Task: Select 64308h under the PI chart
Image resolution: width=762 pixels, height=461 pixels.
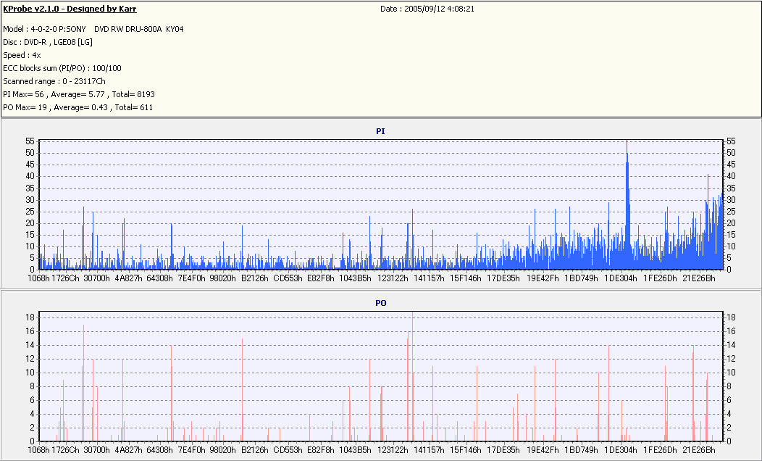Action: coord(159,278)
